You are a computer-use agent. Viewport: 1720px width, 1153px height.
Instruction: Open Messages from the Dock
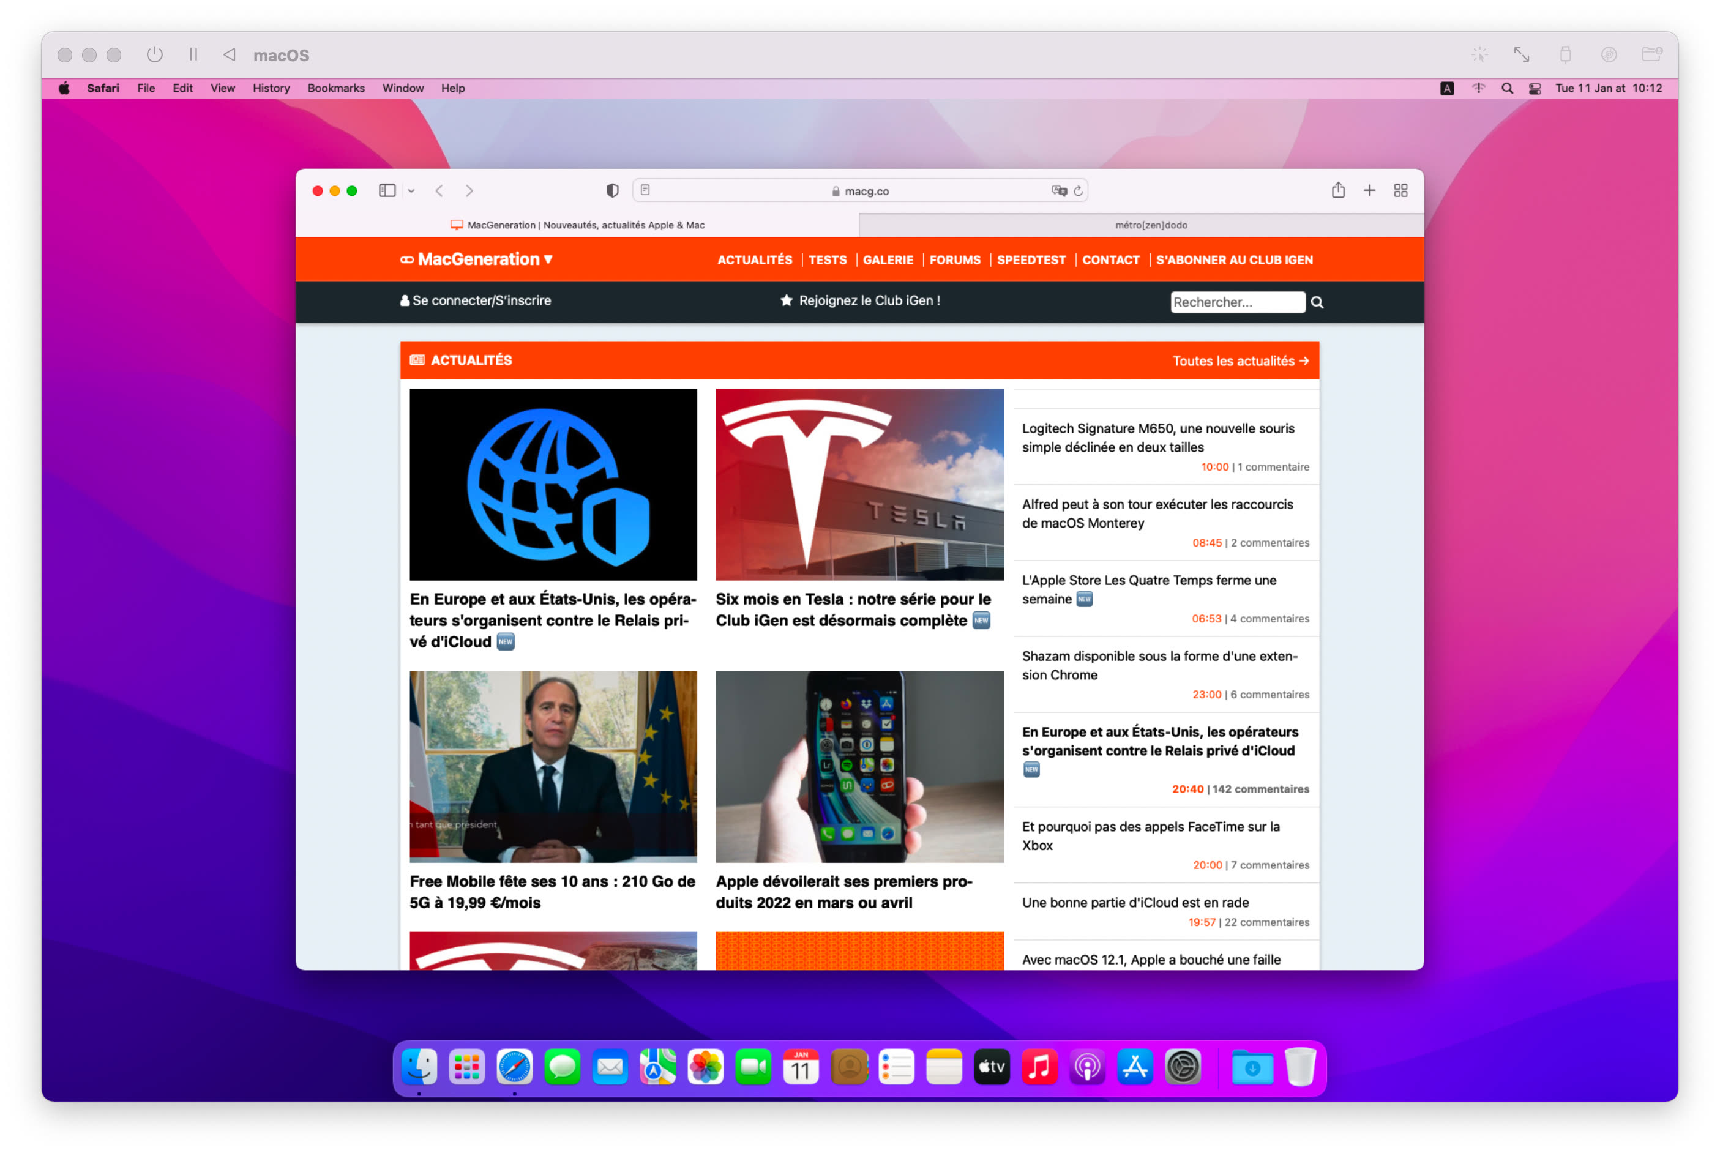[x=562, y=1067]
